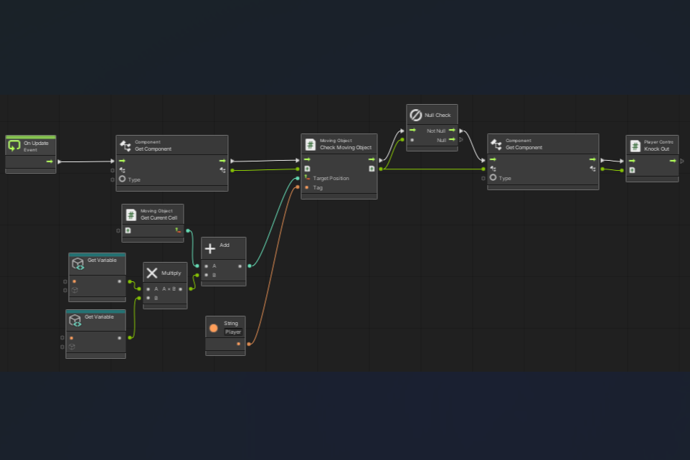The width and height of the screenshot is (690, 460).
Task: Click the Not Null output port arrow
Action: click(x=452, y=131)
